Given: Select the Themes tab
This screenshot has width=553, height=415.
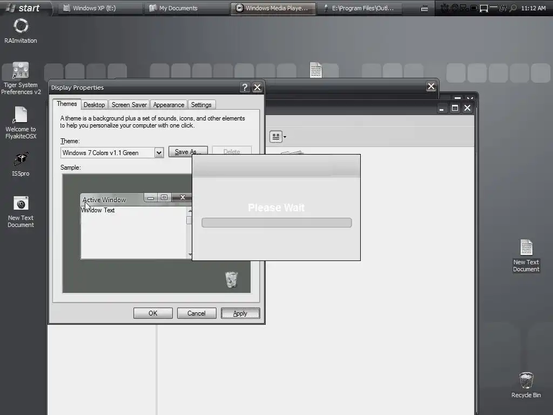Looking at the screenshot, I should coord(66,104).
